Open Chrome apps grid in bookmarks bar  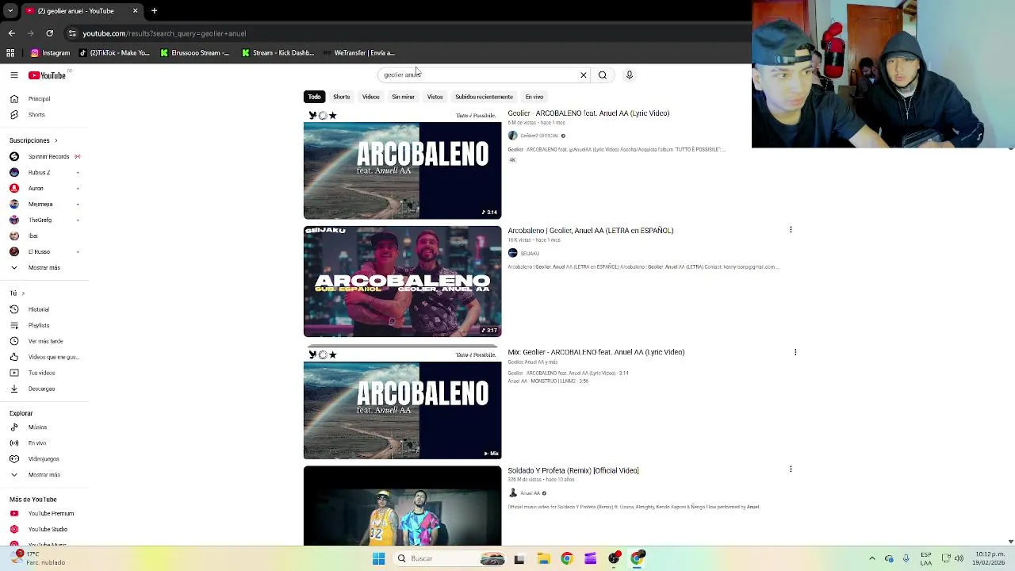coord(10,53)
